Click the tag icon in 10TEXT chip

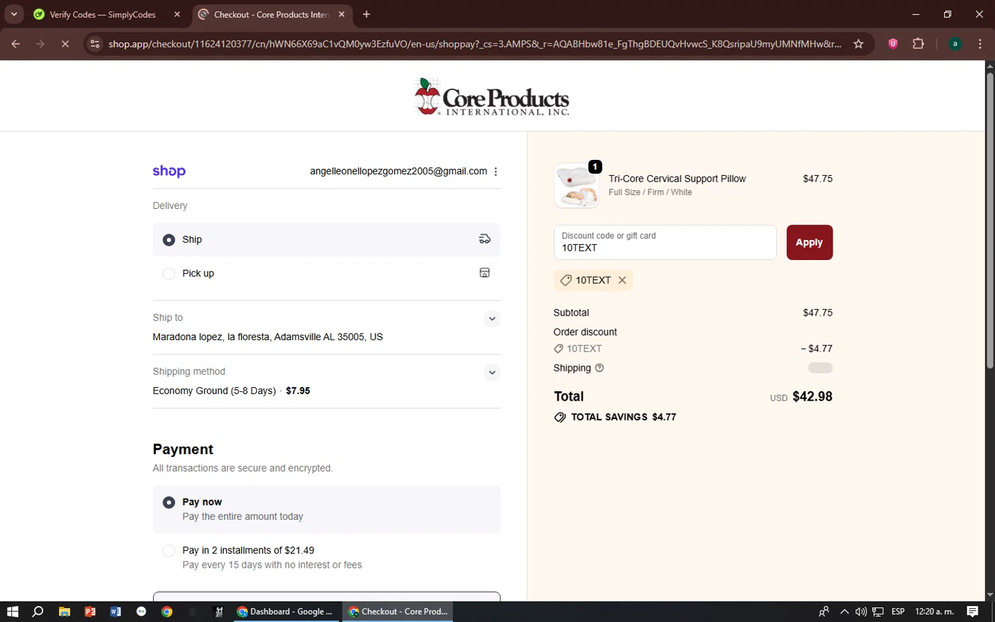[x=566, y=280]
